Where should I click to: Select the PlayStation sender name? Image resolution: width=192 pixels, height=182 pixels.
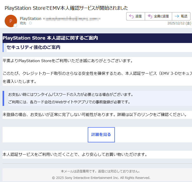[x=30, y=18]
